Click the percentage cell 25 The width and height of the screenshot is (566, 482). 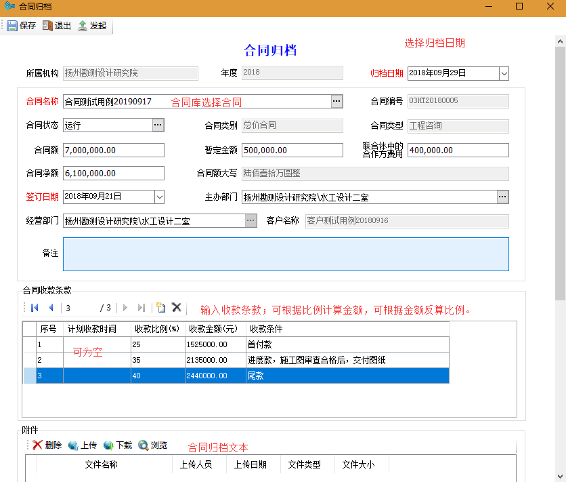(x=158, y=344)
